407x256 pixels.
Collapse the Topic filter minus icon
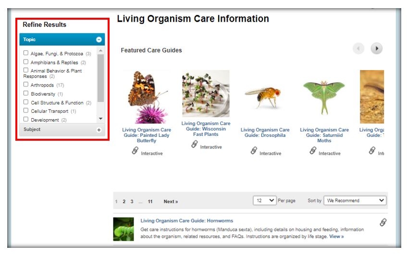[99, 39]
